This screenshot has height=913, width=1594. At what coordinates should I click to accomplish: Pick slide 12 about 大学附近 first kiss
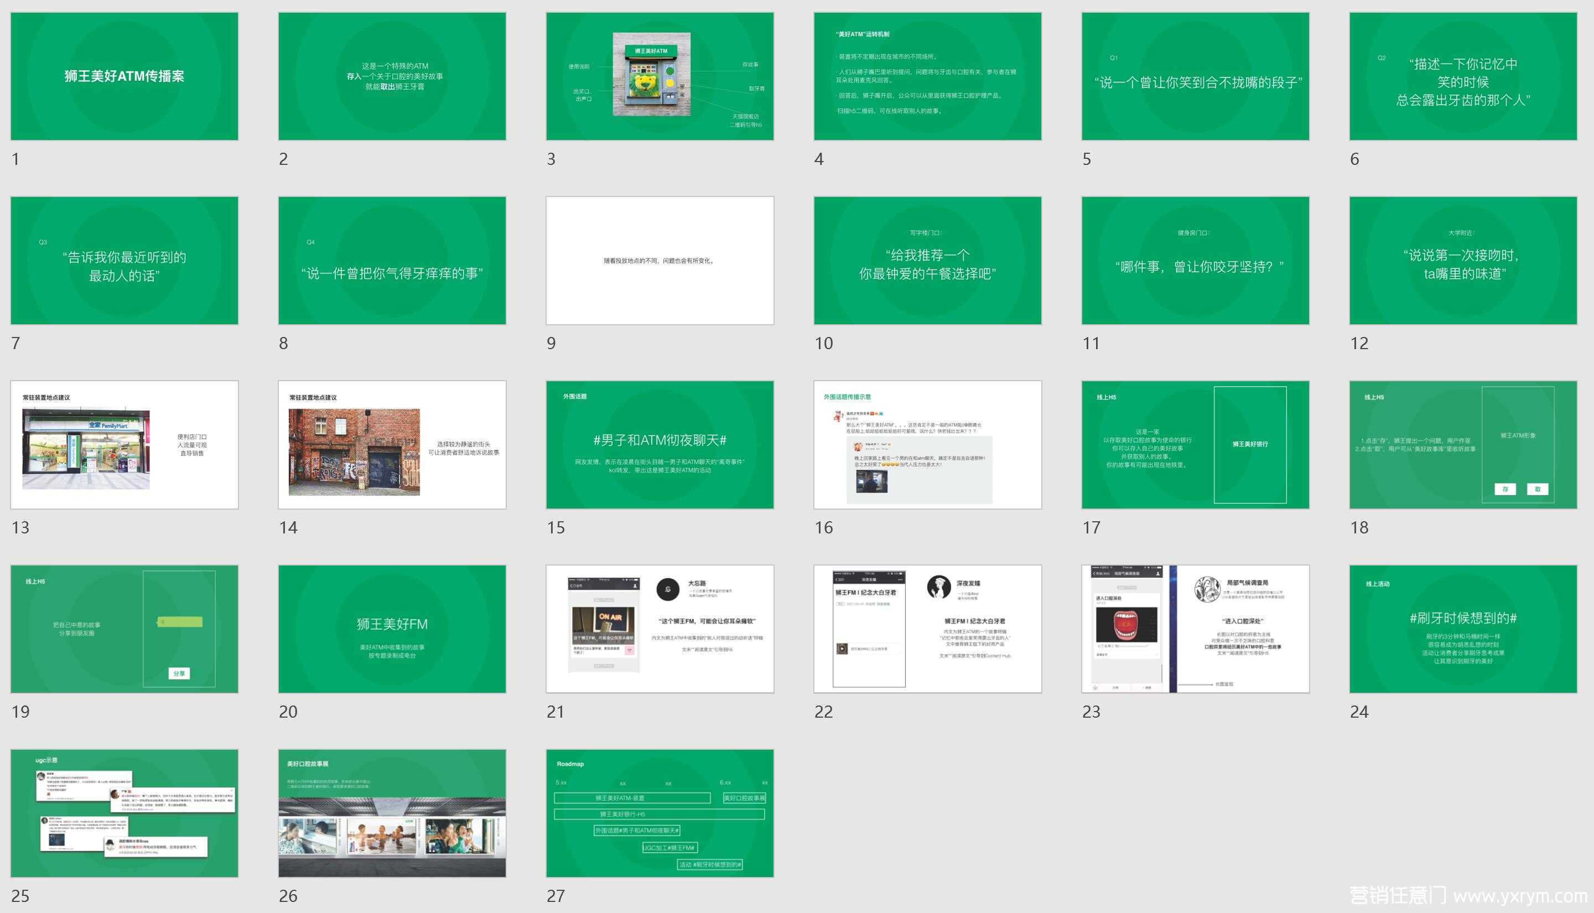tap(1463, 260)
